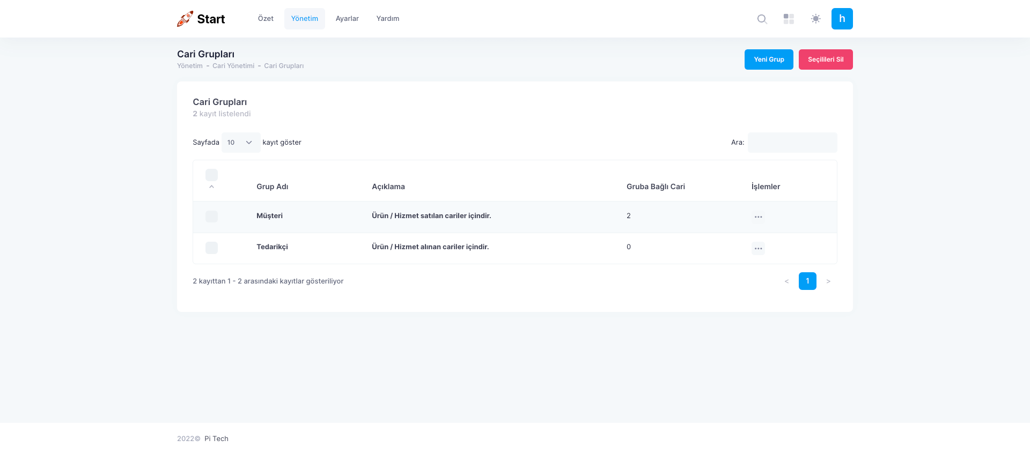The height and width of the screenshot is (455, 1030).
Task: Open the Ayarlar menu
Action: (x=347, y=19)
